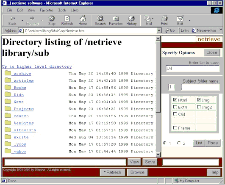
Task: Select radio option 1
Action: 164,143
